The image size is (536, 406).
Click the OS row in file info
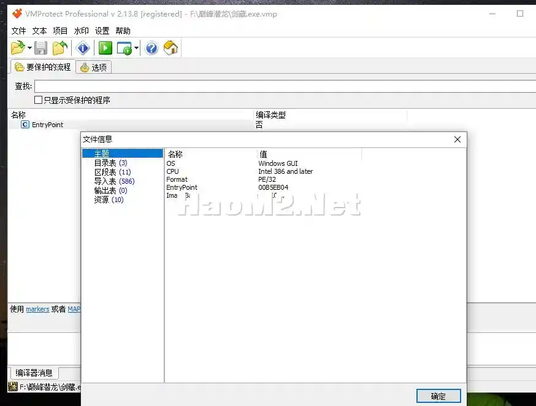click(x=170, y=163)
